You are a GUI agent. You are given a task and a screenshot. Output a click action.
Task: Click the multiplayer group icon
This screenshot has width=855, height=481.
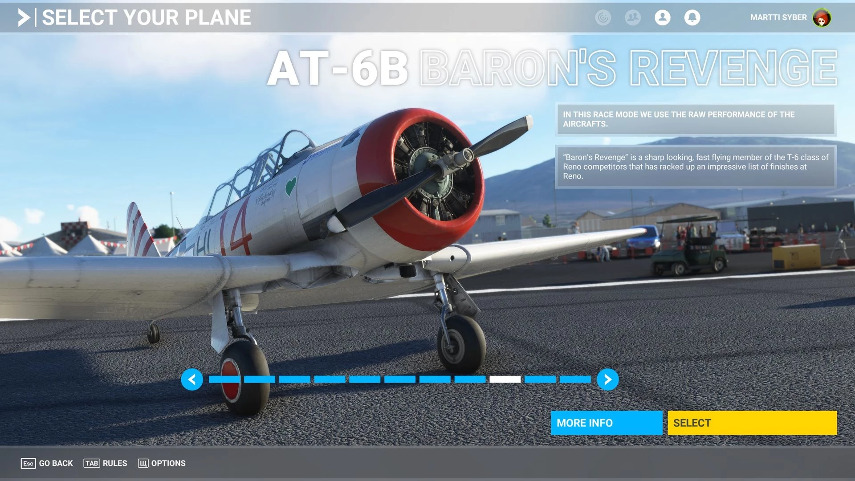tap(632, 17)
